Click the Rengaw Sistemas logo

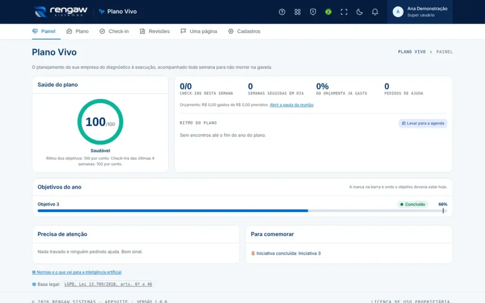(x=61, y=11)
